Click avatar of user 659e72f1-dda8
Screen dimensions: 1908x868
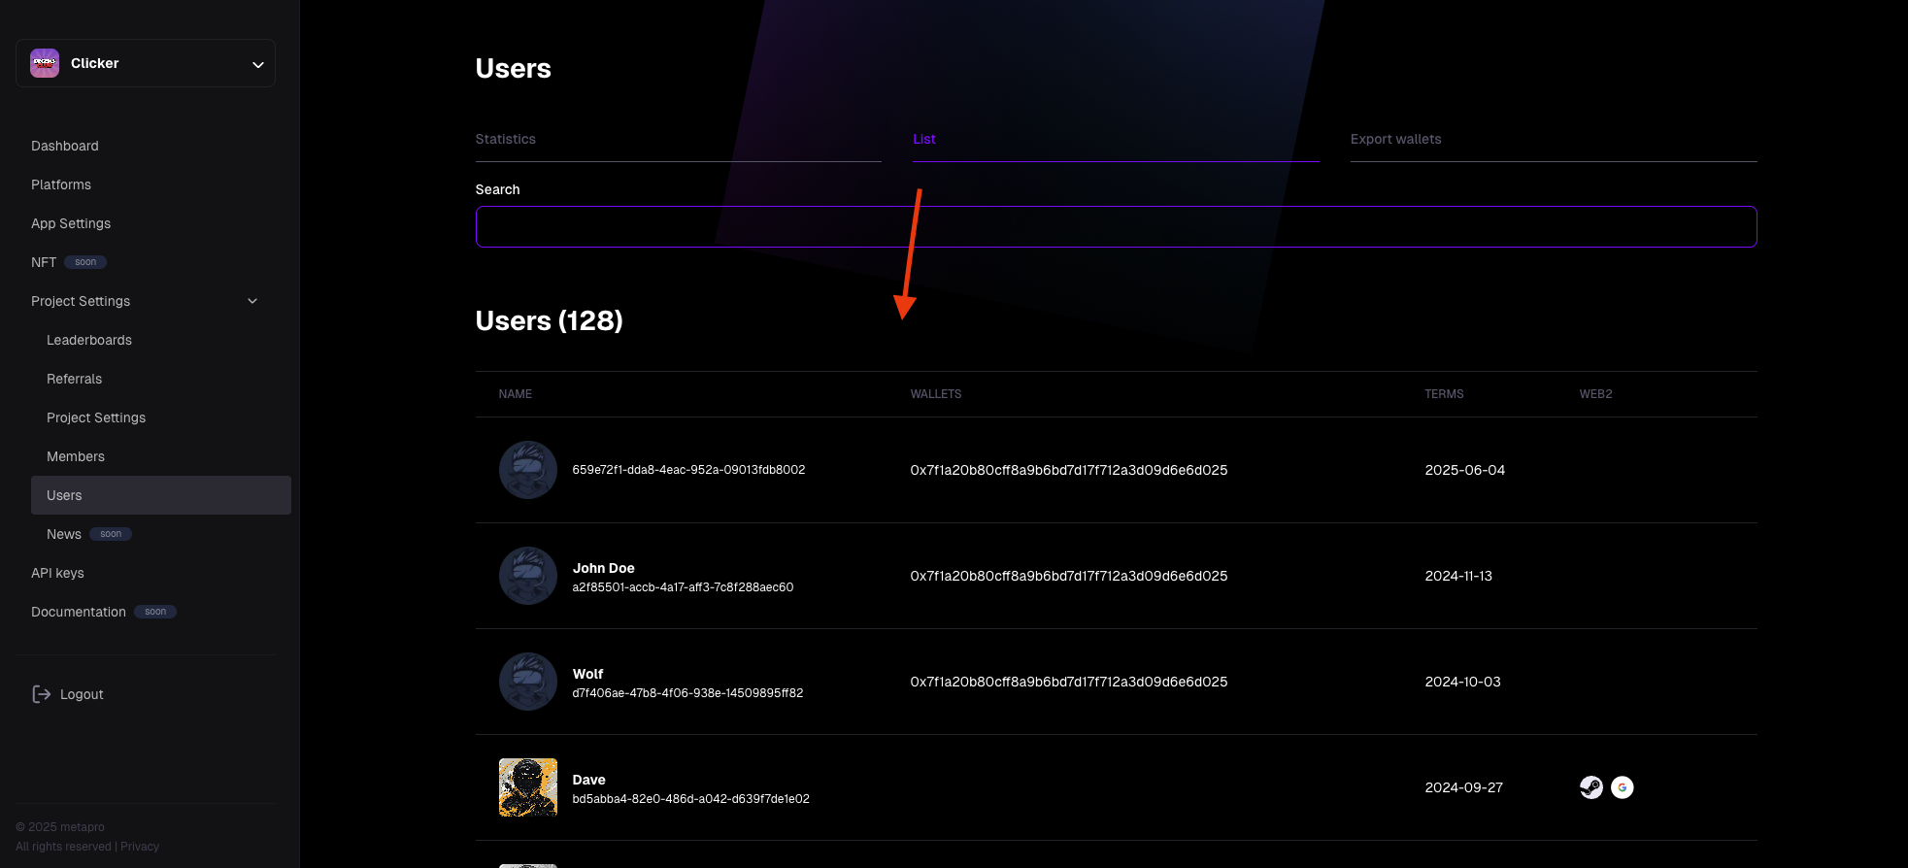(528, 470)
